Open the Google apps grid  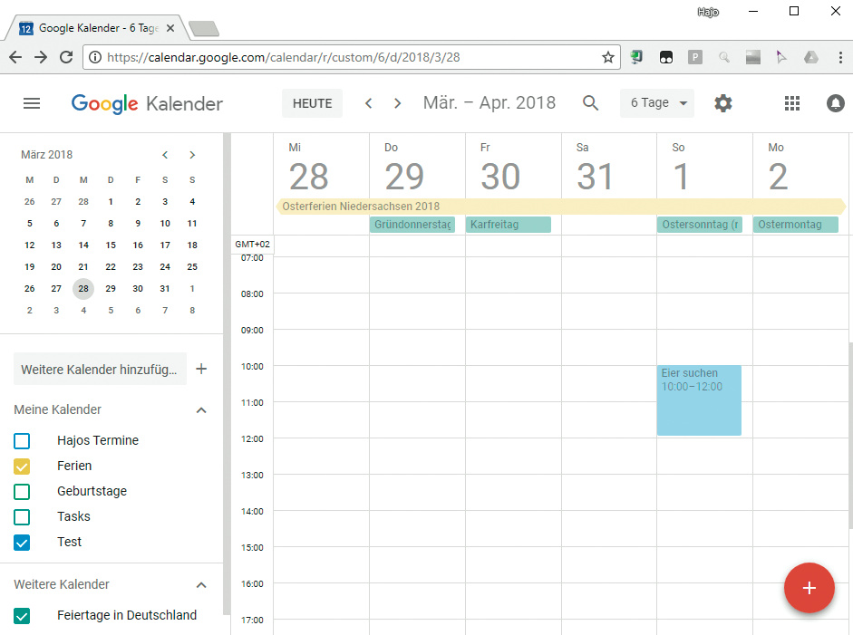[792, 103]
